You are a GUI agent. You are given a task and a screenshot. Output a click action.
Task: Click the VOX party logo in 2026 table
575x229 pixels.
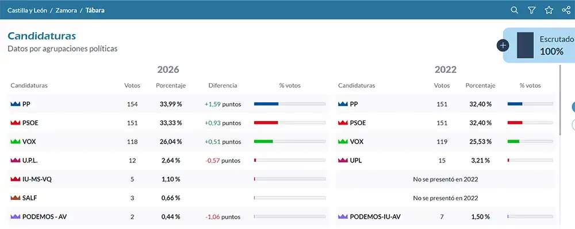pyautogui.click(x=15, y=142)
